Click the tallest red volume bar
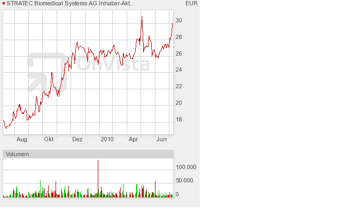 click(x=98, y=179)
